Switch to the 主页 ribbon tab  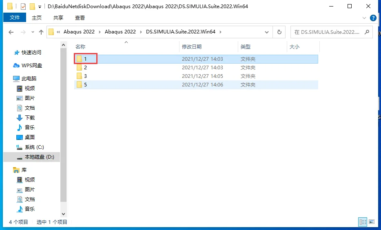37,18
